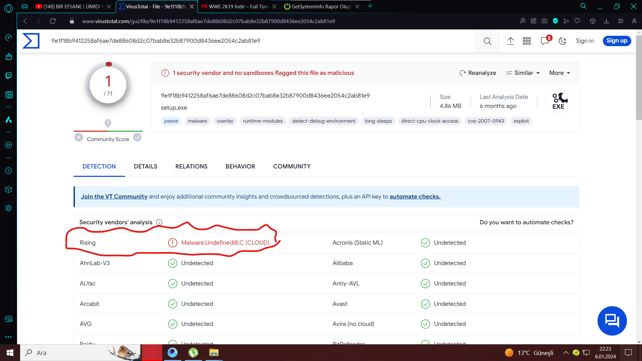Viewport: 642px width, 361px height.
Task: Vote positive with community score check button
Action: (137, 137)
